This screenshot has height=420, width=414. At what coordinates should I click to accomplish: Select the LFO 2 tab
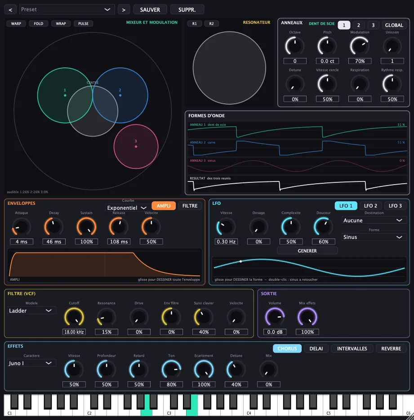[x=370, y=206]
